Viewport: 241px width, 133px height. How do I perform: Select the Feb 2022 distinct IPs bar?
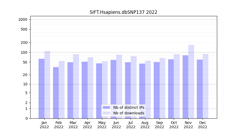56,93
